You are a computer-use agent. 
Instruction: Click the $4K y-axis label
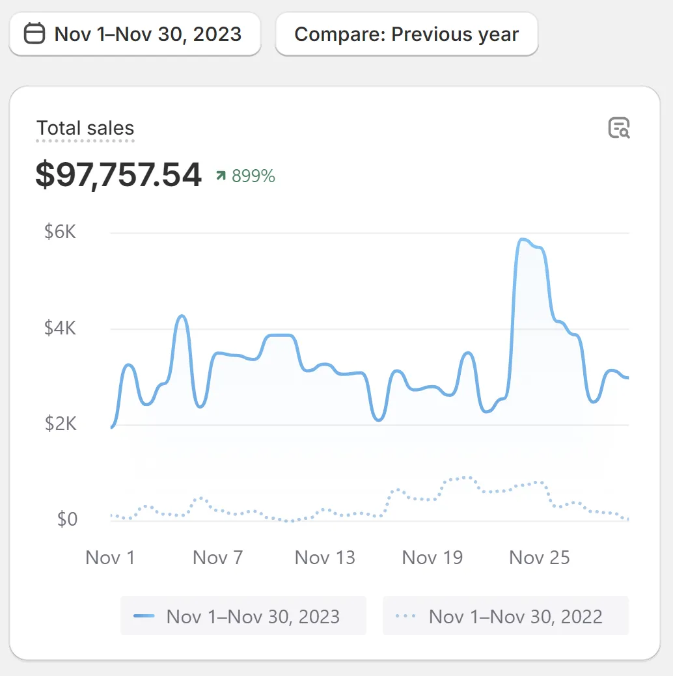(x=60, y=328)
